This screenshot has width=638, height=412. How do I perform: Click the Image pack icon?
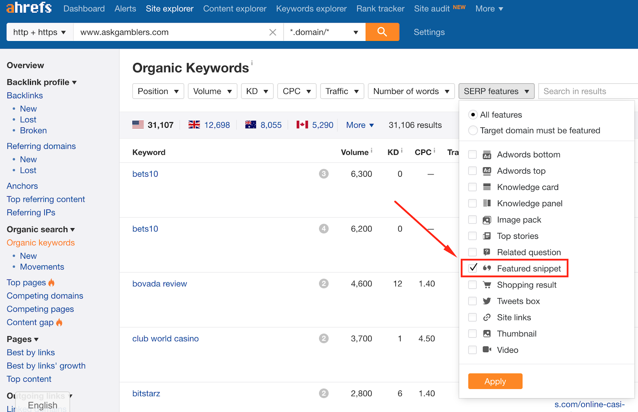pos(487,220)
